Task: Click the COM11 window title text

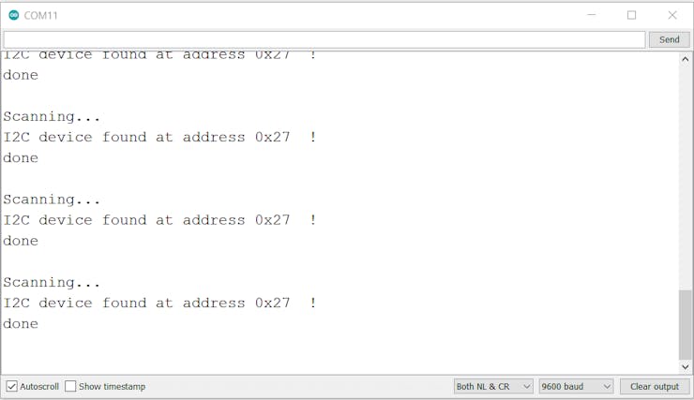Action: pyautogui.click(x=40, y=16)
